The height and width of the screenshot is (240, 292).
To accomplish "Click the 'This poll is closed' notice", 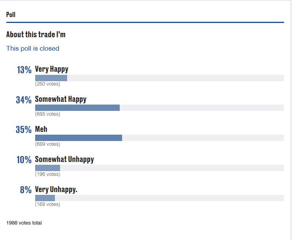I will [x=32, y=48].
